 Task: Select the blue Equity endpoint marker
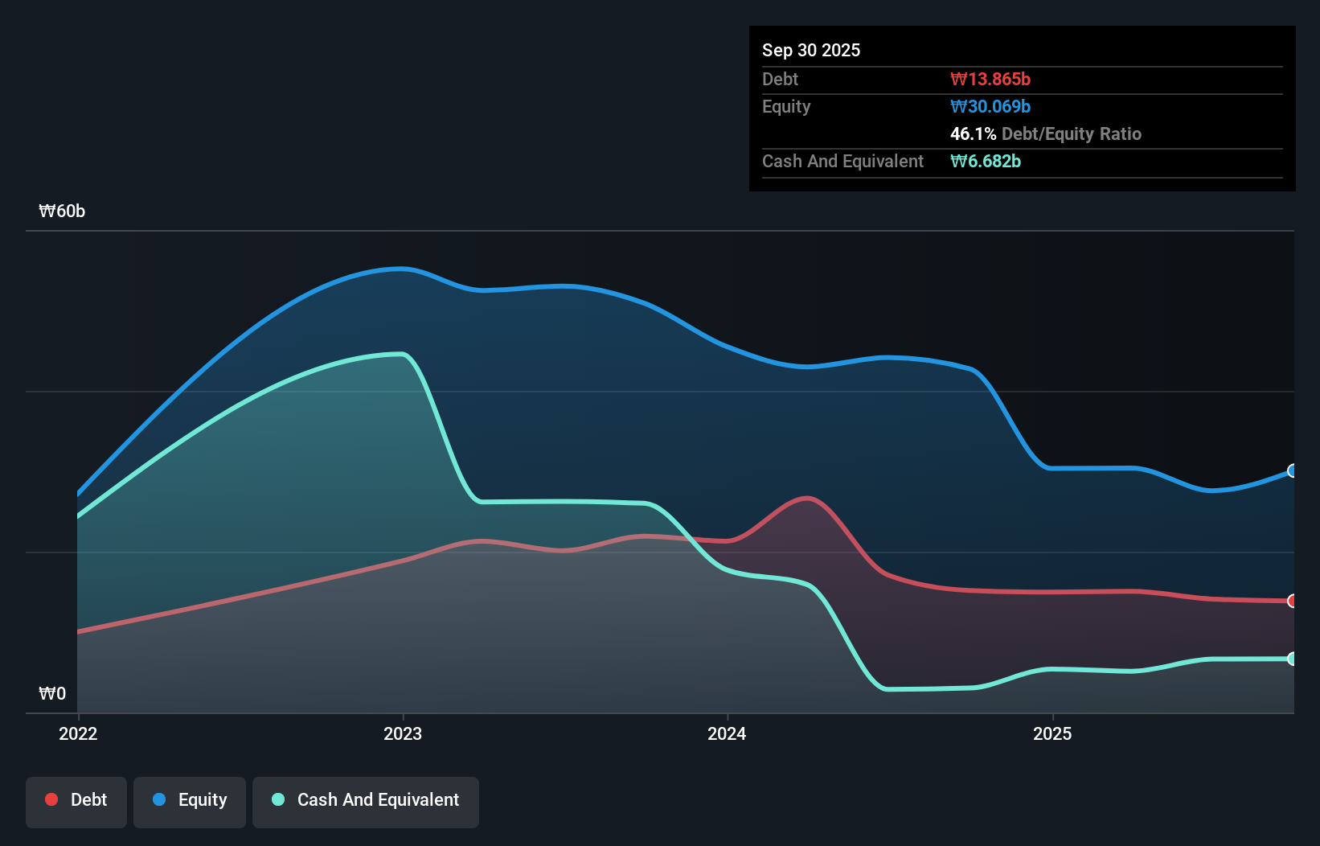click(x=1293, y=470)
